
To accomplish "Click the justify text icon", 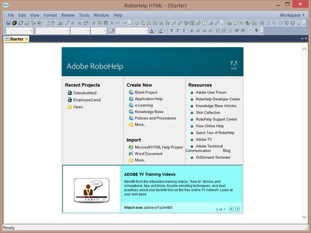I will pyautogui.click(x=210, y=31).
